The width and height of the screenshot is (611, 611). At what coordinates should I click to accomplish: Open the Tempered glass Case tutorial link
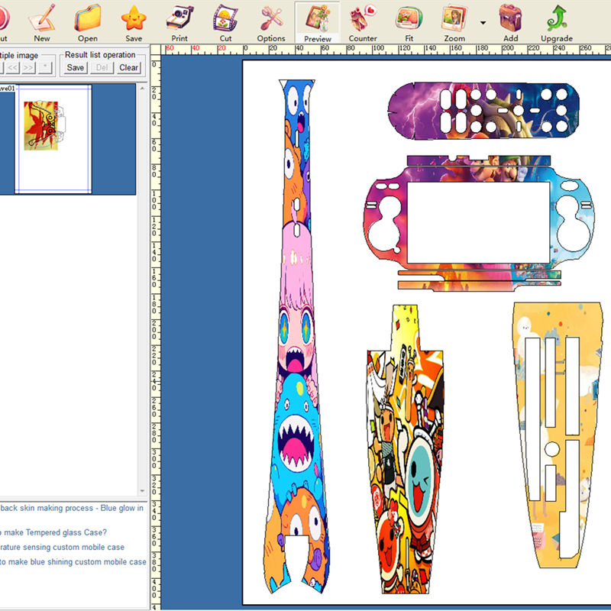coord(53,532)
